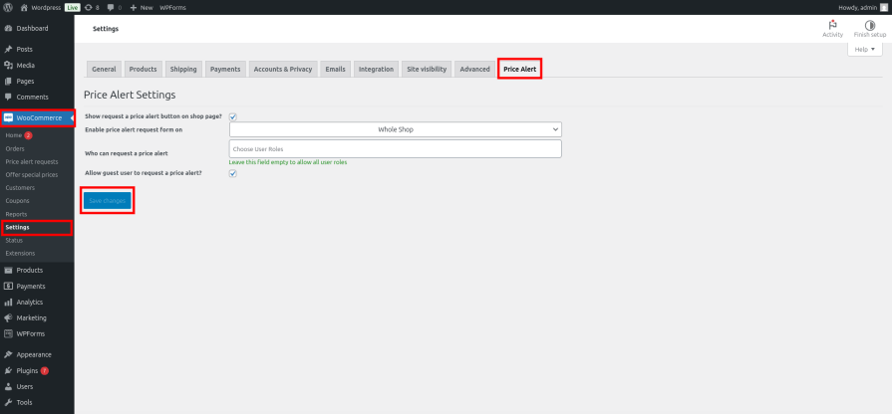Image resolution: width=892 pixels, height=414 pixels.
Task: Click the site home icon in admin bar
Action: coord(24,7)
